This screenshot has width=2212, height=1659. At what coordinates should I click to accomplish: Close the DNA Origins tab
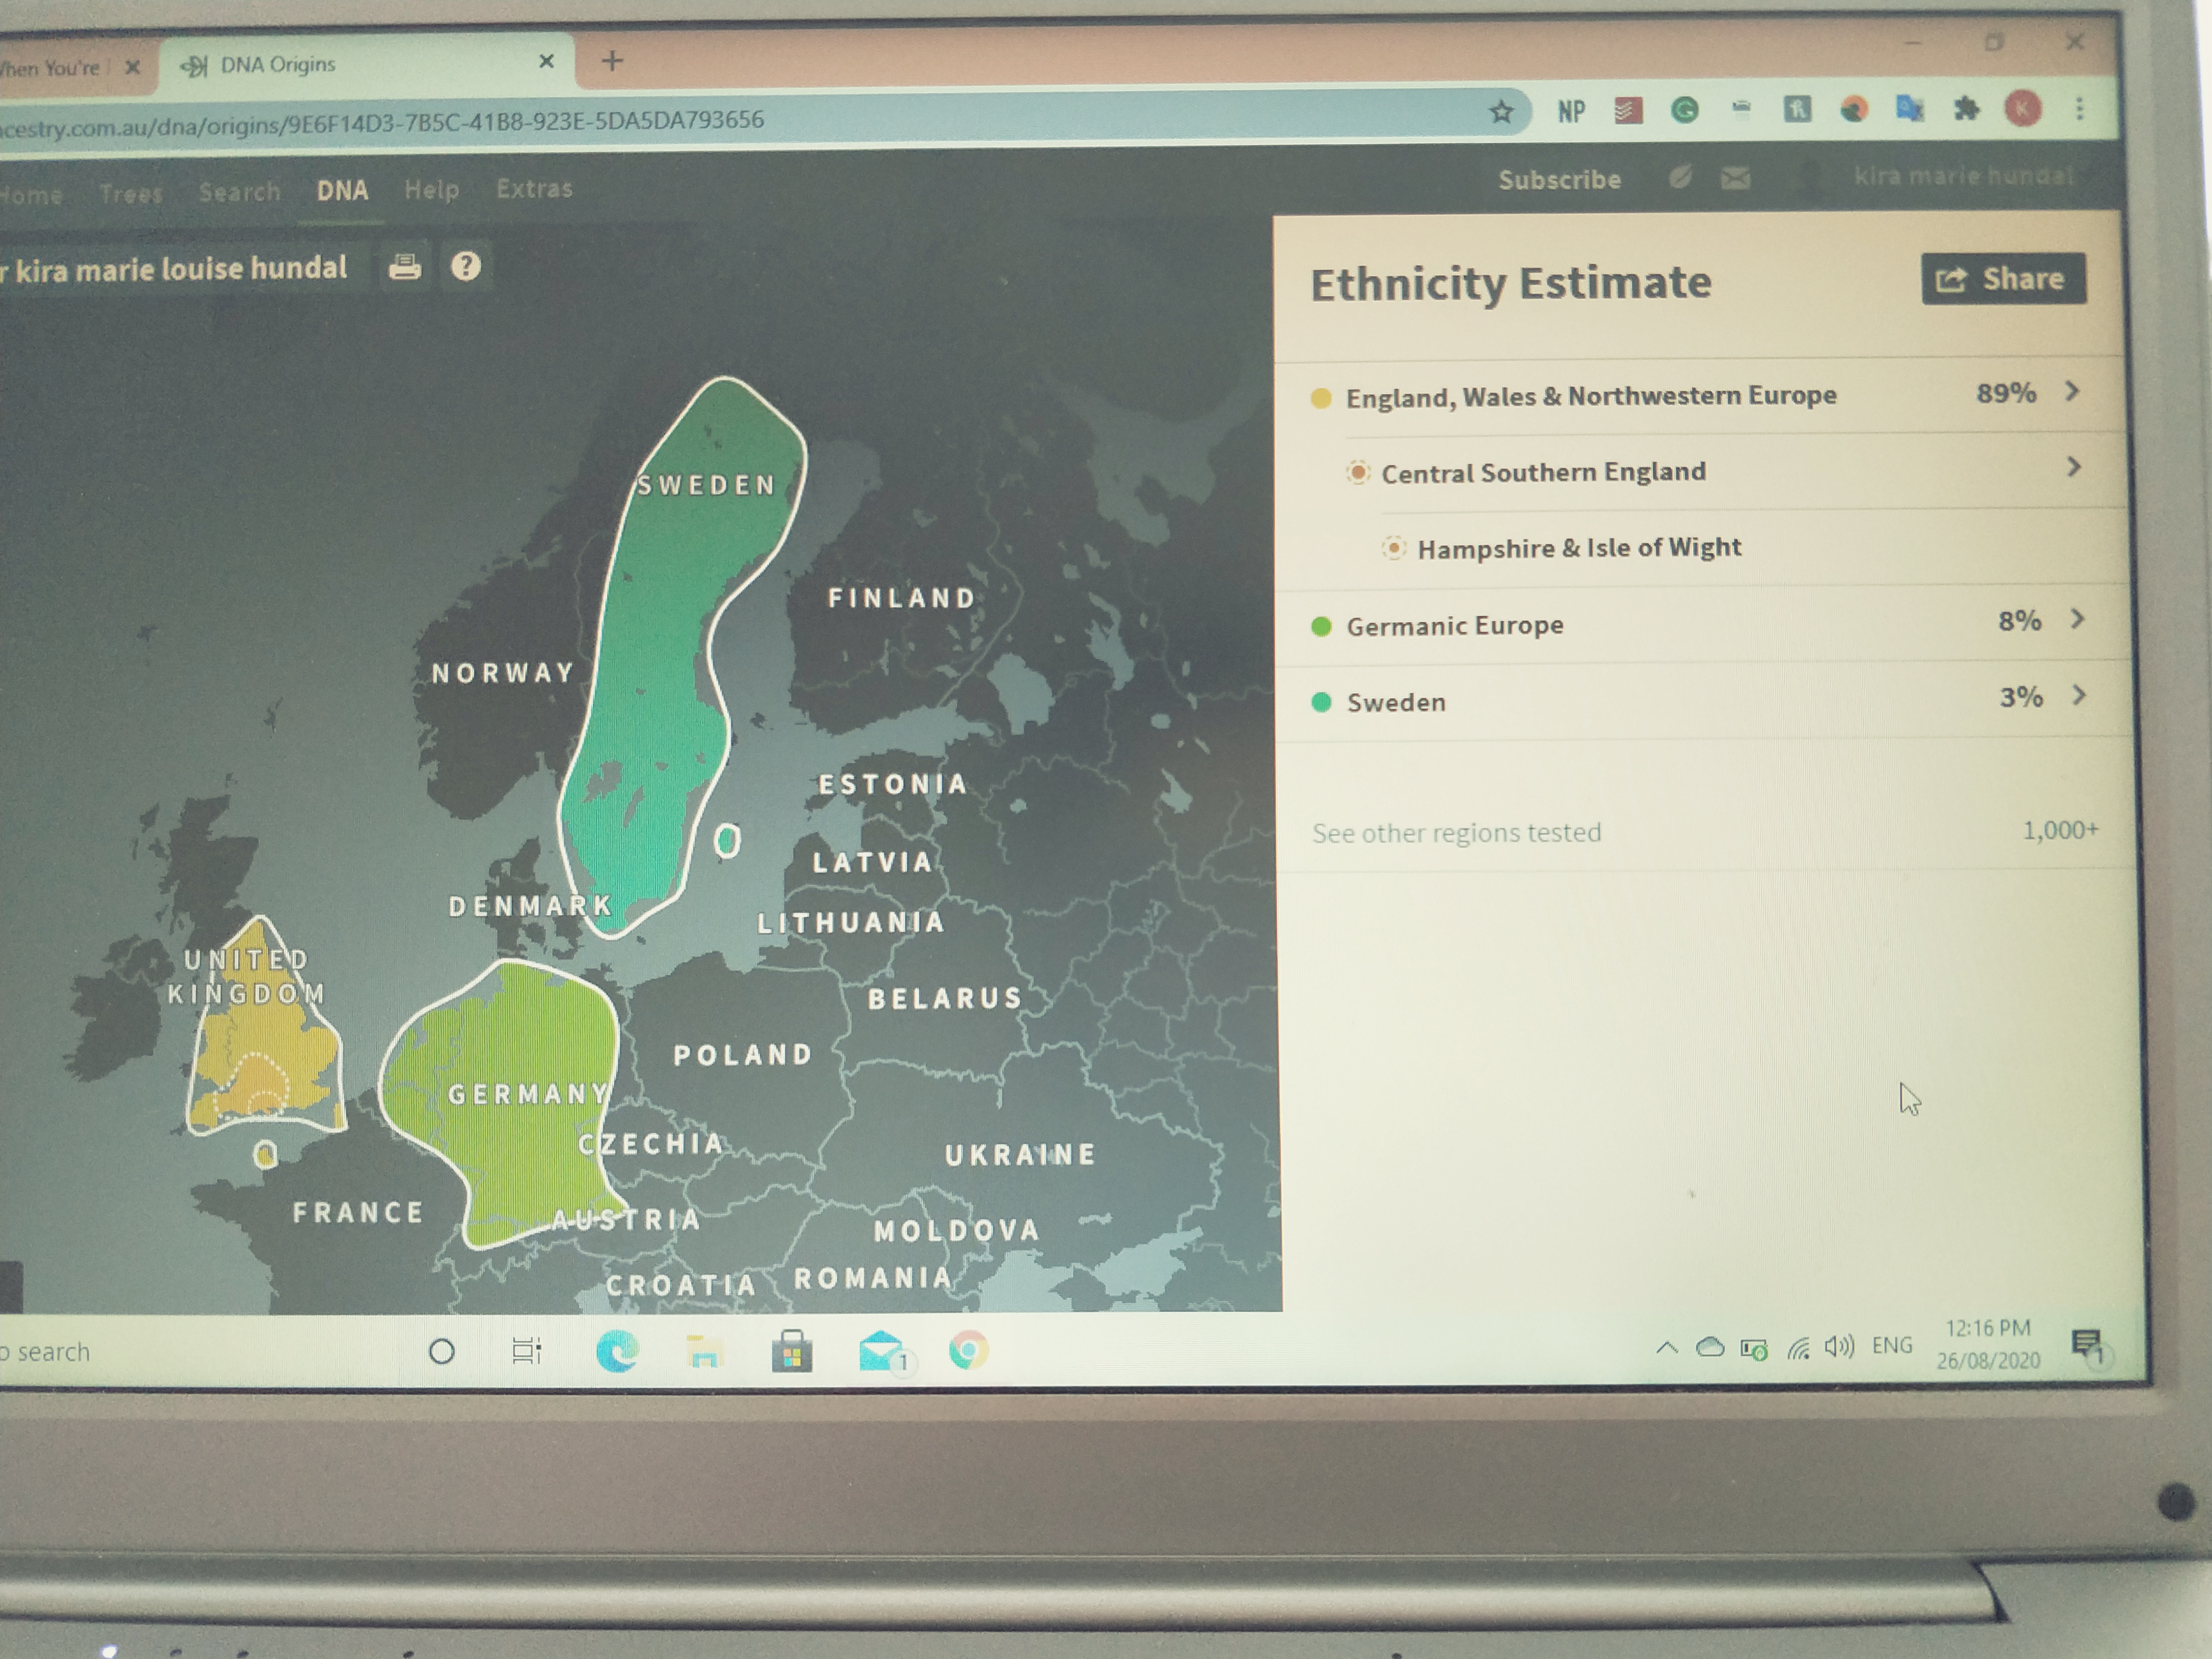pos(546,62)
